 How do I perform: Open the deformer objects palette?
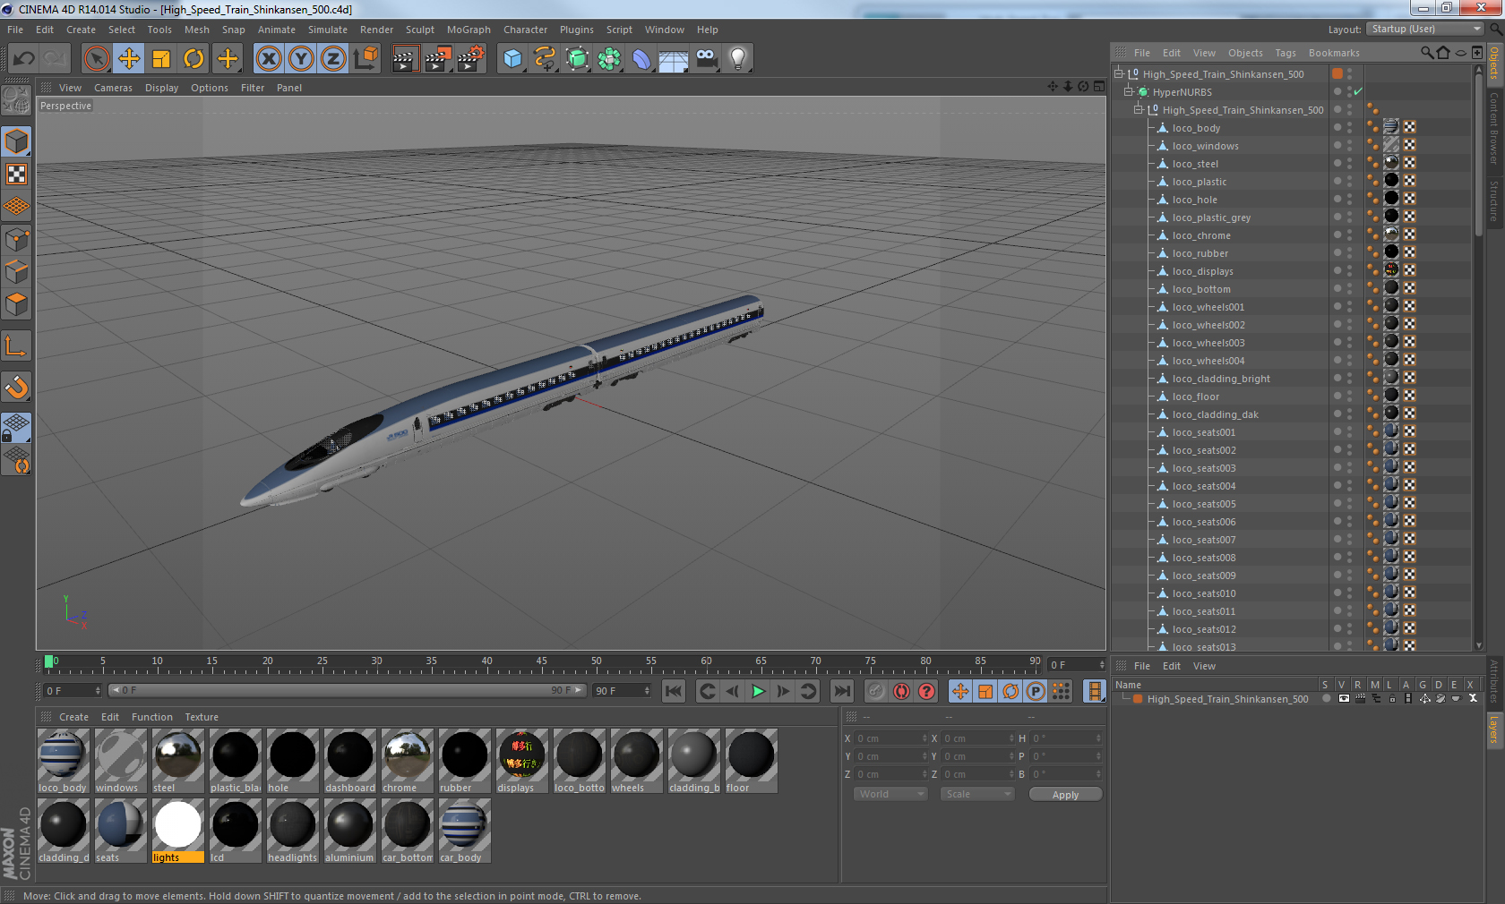coord(641,59)
